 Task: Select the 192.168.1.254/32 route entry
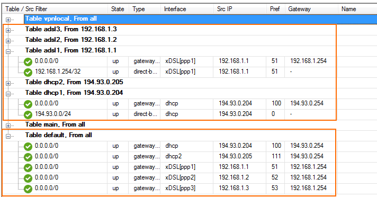(x=58, y=71)
